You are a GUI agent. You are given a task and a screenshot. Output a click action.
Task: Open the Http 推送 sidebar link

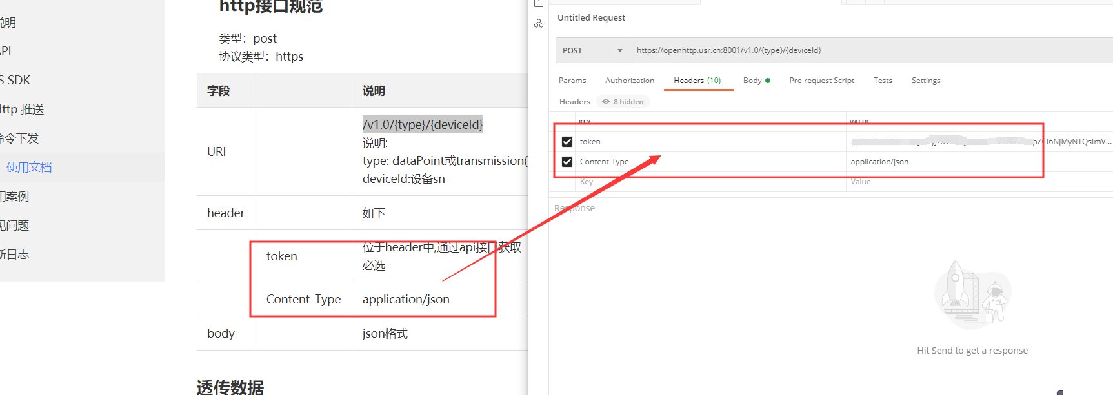coord(22,110)
